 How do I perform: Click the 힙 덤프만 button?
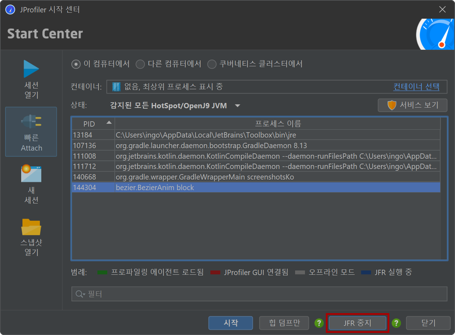284,323
